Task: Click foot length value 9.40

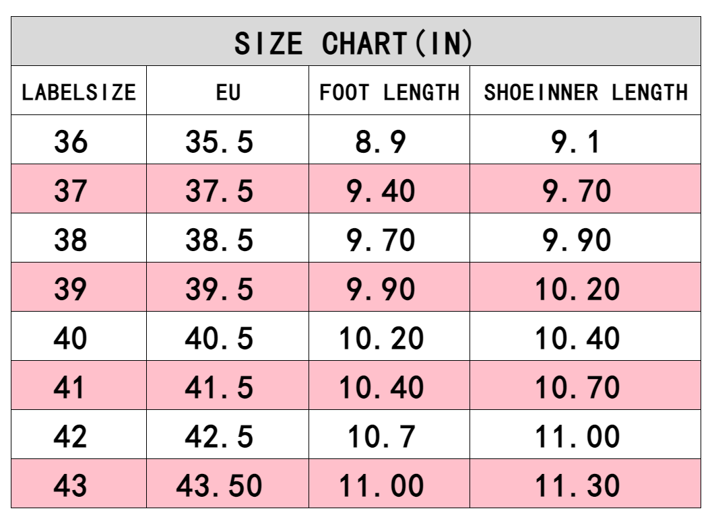Action: point(381,191)
